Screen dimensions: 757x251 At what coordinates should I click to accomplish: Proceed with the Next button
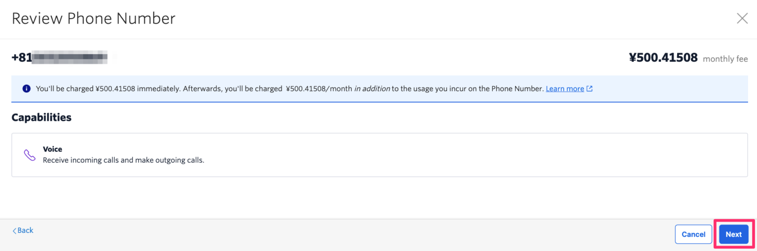[733, 234]
